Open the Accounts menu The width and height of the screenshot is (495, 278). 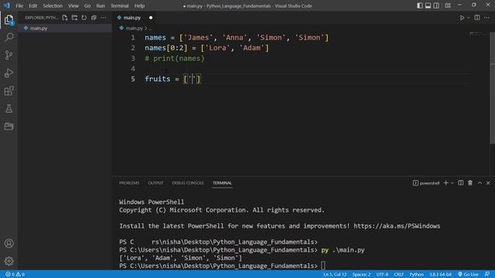click(9, 243)
